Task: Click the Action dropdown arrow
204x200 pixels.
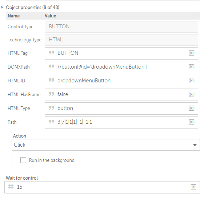Action: click(195, 145)
